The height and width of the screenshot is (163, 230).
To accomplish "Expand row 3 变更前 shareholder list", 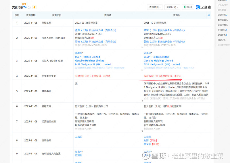I will [142, 70].
